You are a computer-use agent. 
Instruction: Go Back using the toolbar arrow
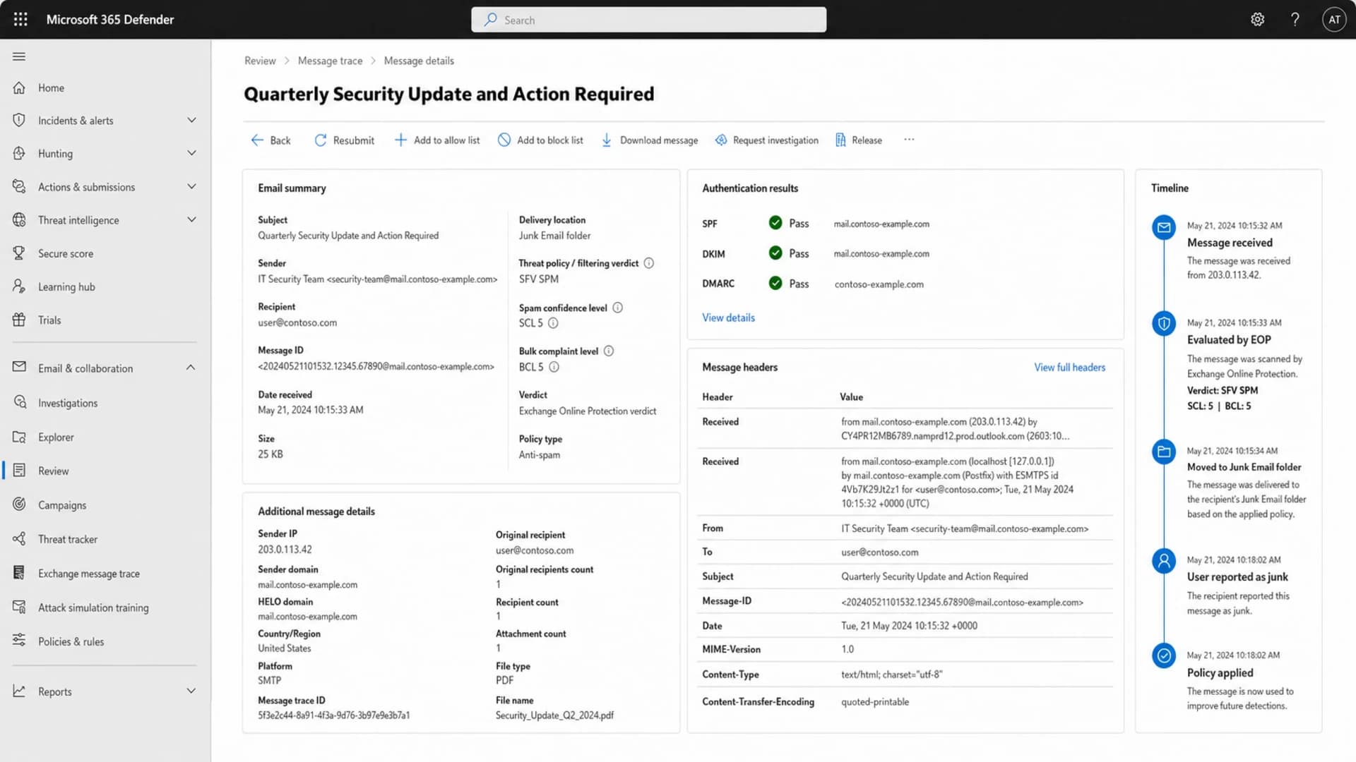click(270, 140)
